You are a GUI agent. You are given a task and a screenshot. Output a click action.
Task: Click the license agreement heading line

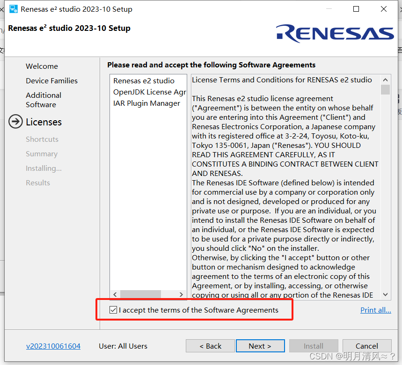tap(282, 80)
